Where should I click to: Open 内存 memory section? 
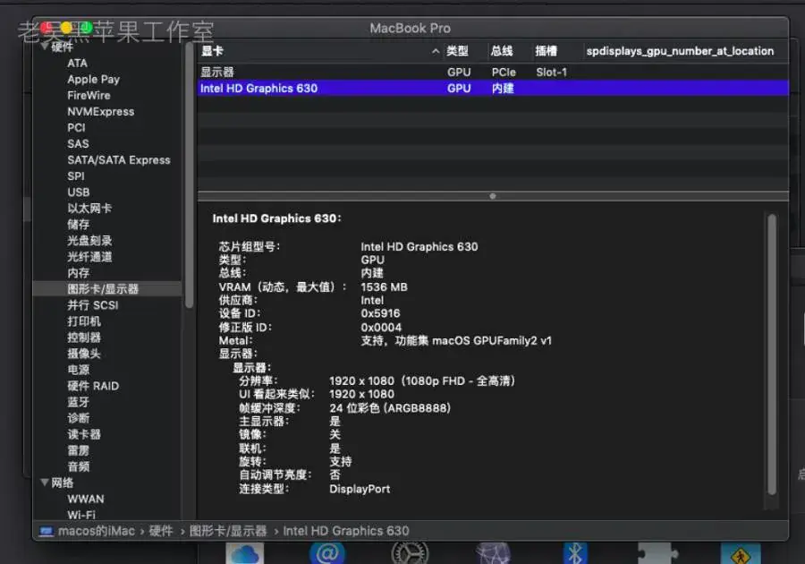(x=78, y=273)
